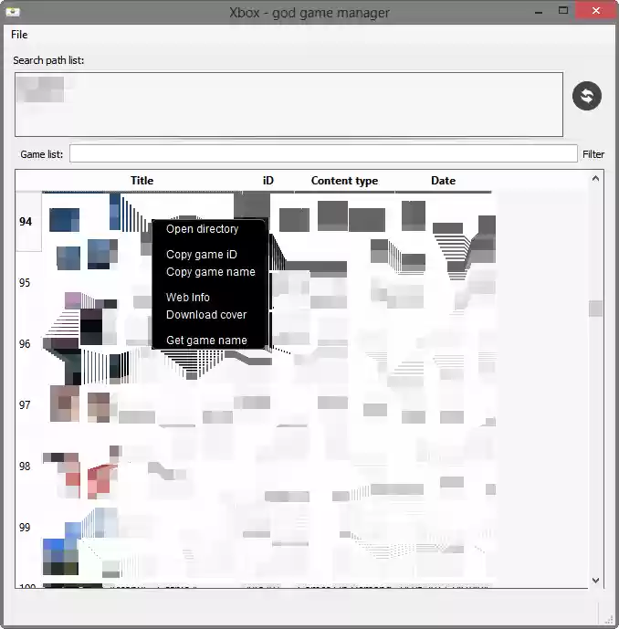
Task: Select row number 97
Action: coord(25,405)
